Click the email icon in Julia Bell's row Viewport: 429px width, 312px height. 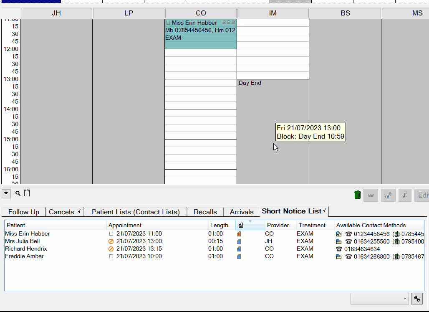click(x=339, y=241)
